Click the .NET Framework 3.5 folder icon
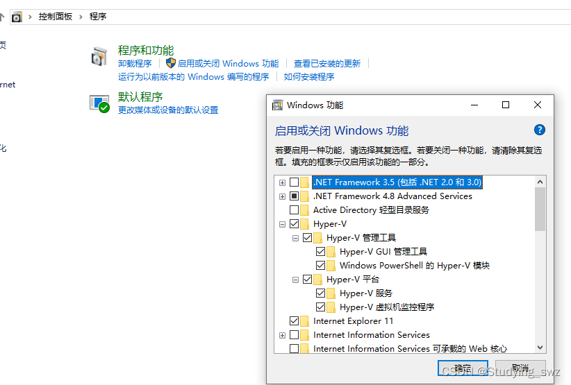 (305, 182)
